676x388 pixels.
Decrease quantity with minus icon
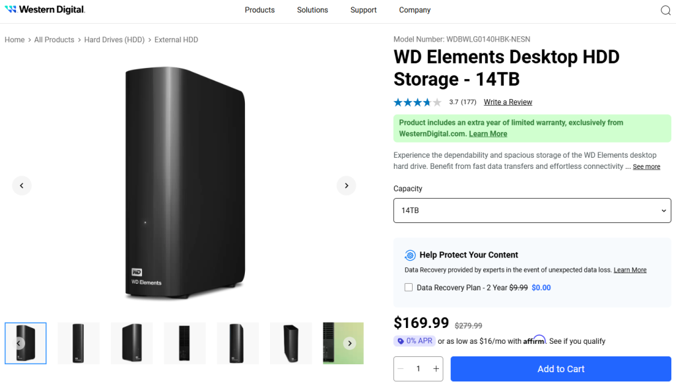point(401,369)
